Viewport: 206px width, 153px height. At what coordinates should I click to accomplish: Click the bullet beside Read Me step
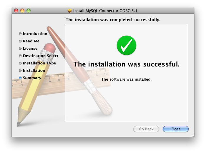point(20,41)
